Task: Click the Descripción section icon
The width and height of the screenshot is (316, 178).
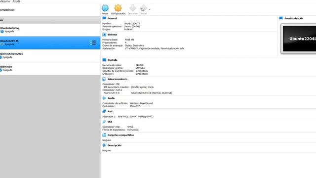Action: 104,145
